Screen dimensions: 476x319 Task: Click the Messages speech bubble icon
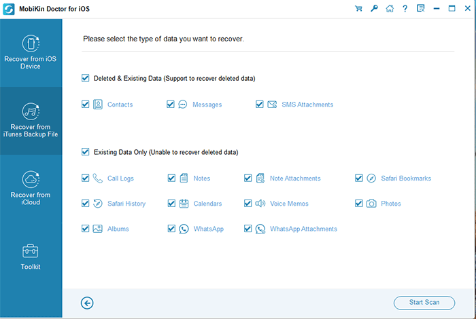(x=183, y=105)
